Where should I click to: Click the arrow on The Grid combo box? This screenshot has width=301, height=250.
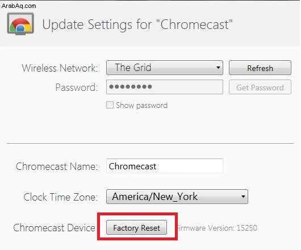pyautogui.click(x=218, y=68)
